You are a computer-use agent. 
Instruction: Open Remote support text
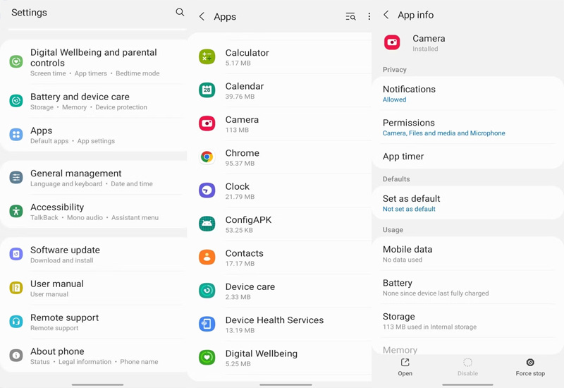coord(64,322)
